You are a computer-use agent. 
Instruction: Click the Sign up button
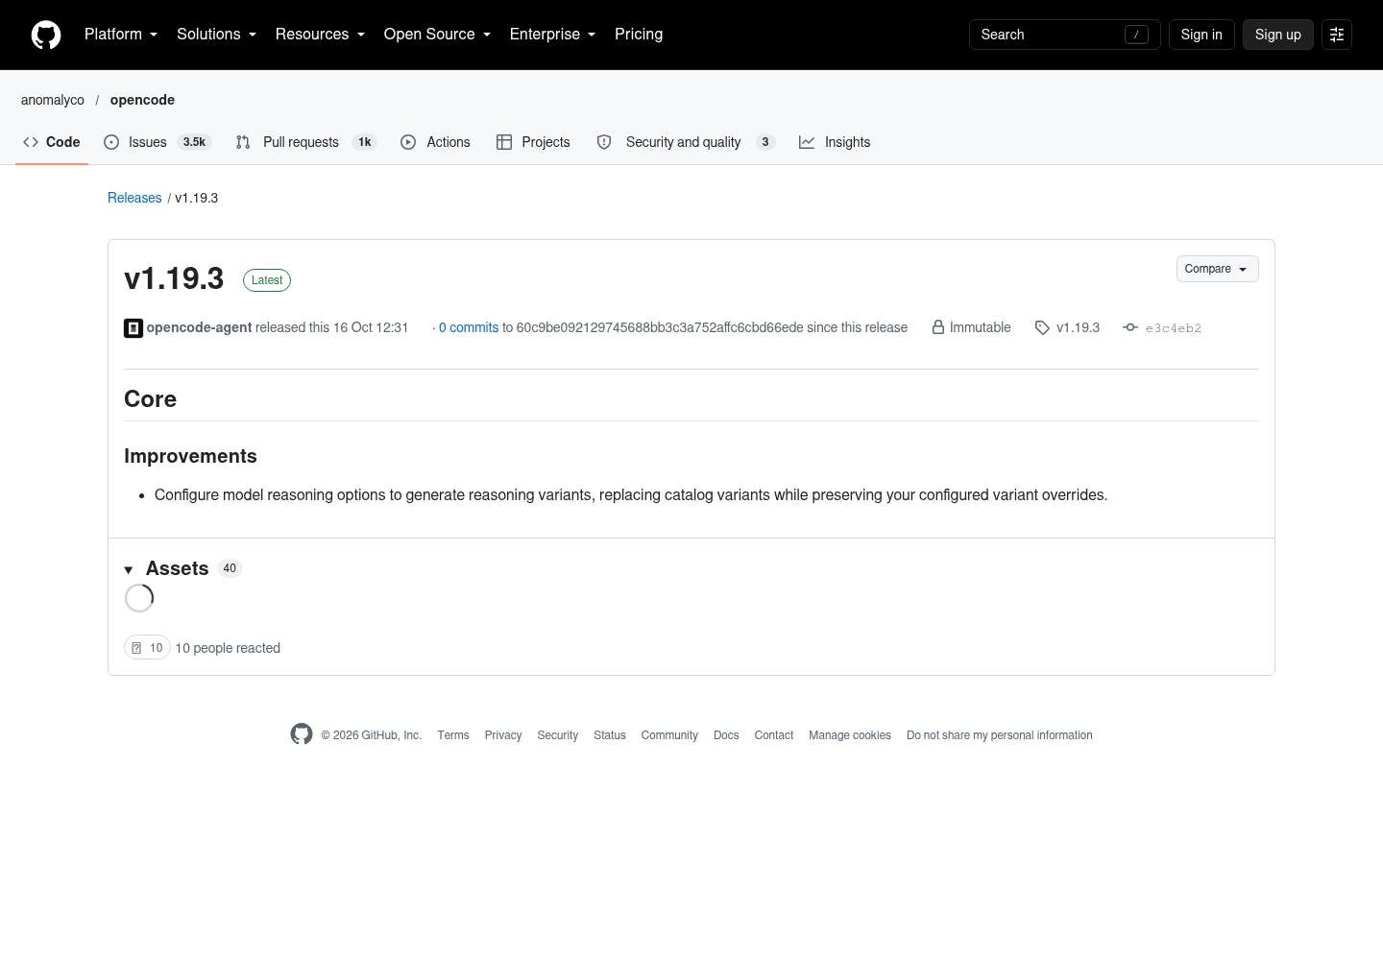(x=1278, y=35)
